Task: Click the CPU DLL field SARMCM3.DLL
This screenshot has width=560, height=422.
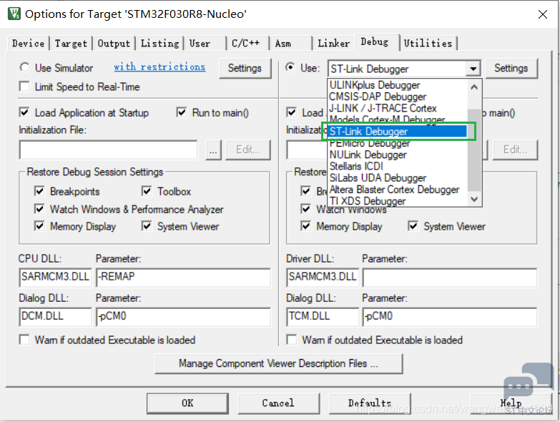Action: coord(55,278)
